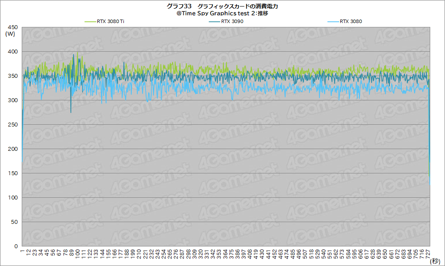Click the x-axis tick label 89

[x=72, y=253]
